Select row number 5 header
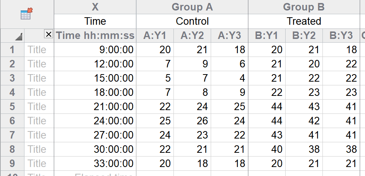Viewport: 365px width, 176px height. point(12,106)
